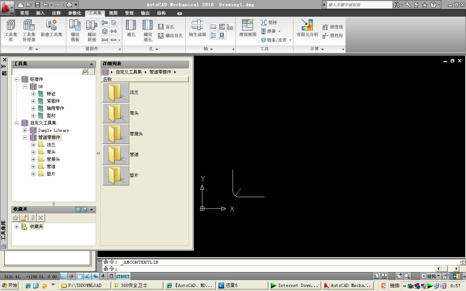Click the Undo arrow icon
466x291 pixels.
point(46,5)
